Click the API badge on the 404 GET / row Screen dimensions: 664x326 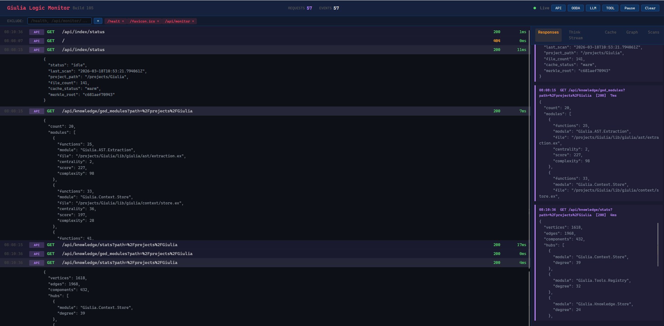(37, 41)
